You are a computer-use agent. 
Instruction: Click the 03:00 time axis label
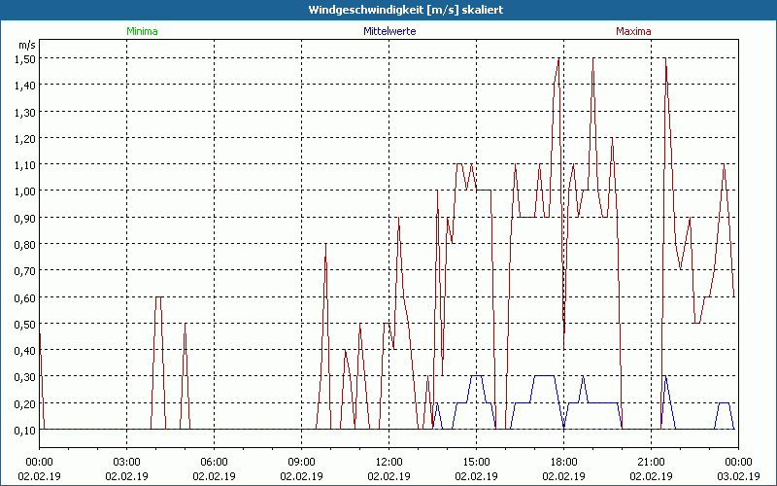tap(126, 462)
